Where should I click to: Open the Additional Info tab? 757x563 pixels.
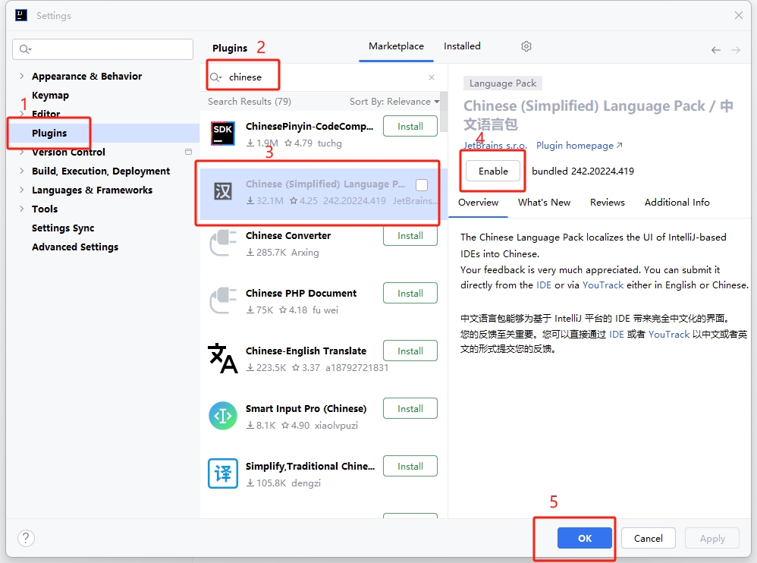point(677,203)
